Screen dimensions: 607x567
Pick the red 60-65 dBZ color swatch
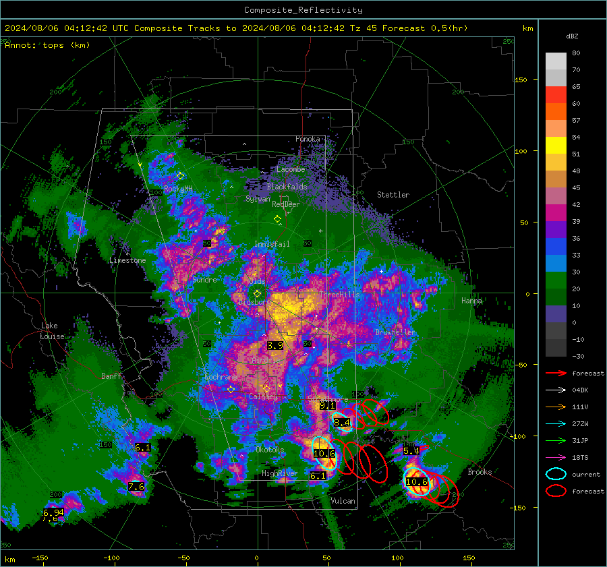pos(556,95)
